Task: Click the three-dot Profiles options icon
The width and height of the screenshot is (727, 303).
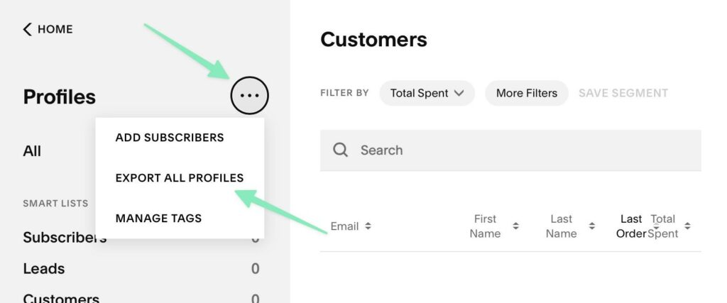Action: pos(250,95)
